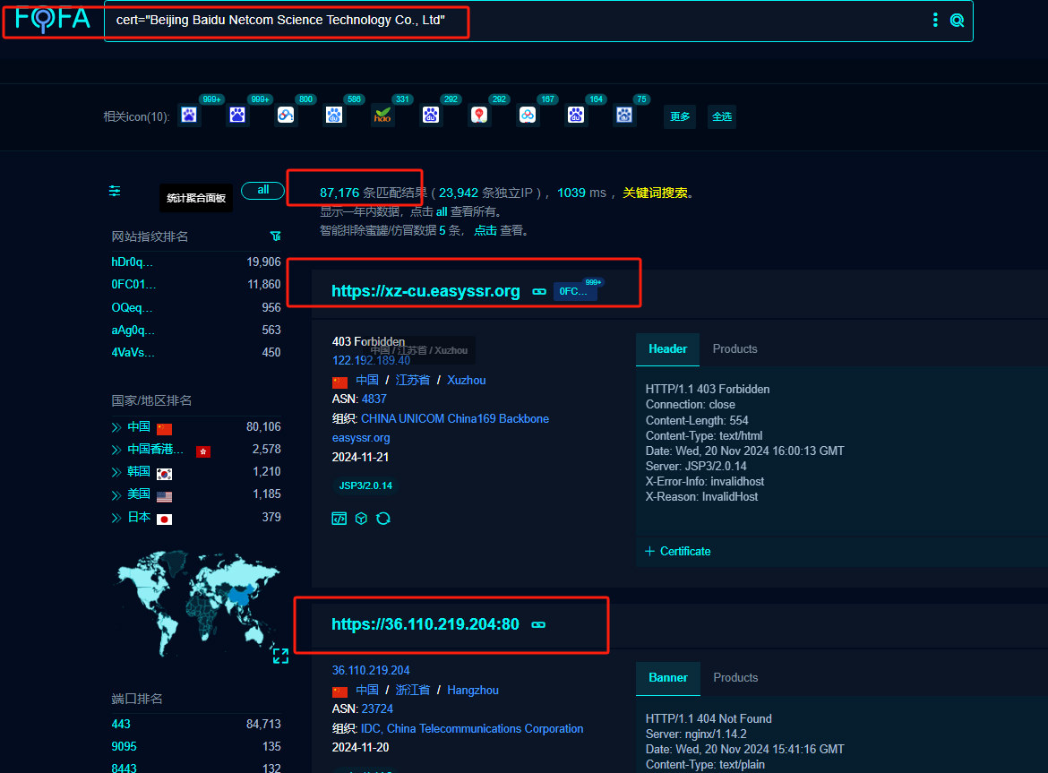Open the three-dot options menu in search bar
Screen dimensions: 1048x773
tap(935, 20)
